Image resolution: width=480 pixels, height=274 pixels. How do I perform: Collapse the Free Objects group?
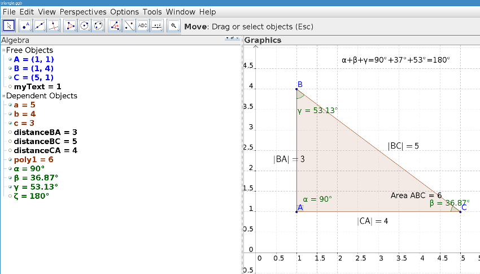pyautogui.click(x=4, y=50)
